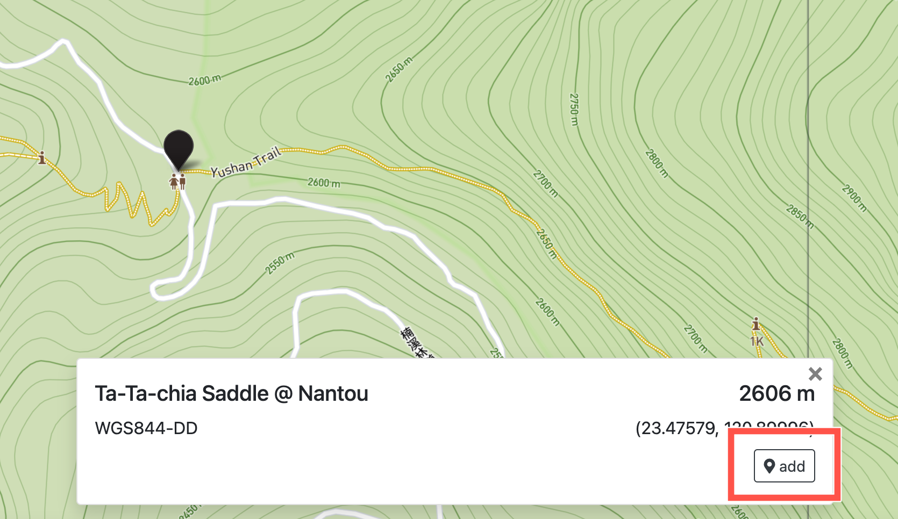This screenshot has width=898, height=519.
Task: Click the pin icon inside the add button
Action: (x=769, y=466)
